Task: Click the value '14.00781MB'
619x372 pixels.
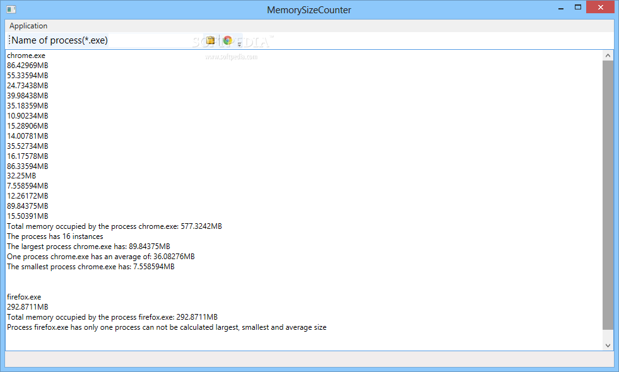Action: coord(28,136)
